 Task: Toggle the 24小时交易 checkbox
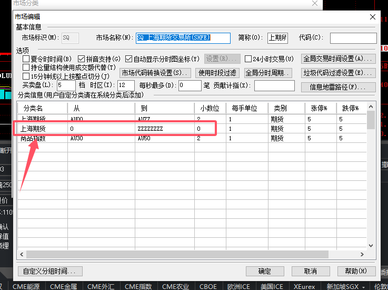pyautogui.click(x=248, y=59)
